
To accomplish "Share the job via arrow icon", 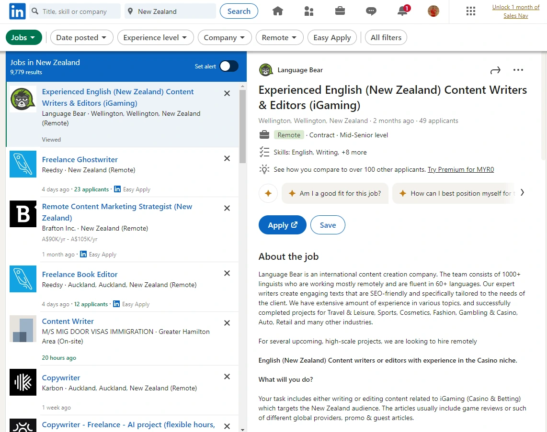I will (495, 70).
